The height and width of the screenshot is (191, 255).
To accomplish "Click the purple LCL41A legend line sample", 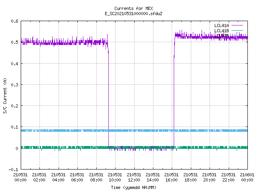I will click(237, 25).
